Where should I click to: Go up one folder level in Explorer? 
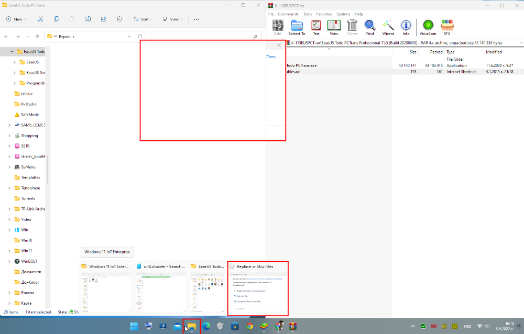point(37,37)
